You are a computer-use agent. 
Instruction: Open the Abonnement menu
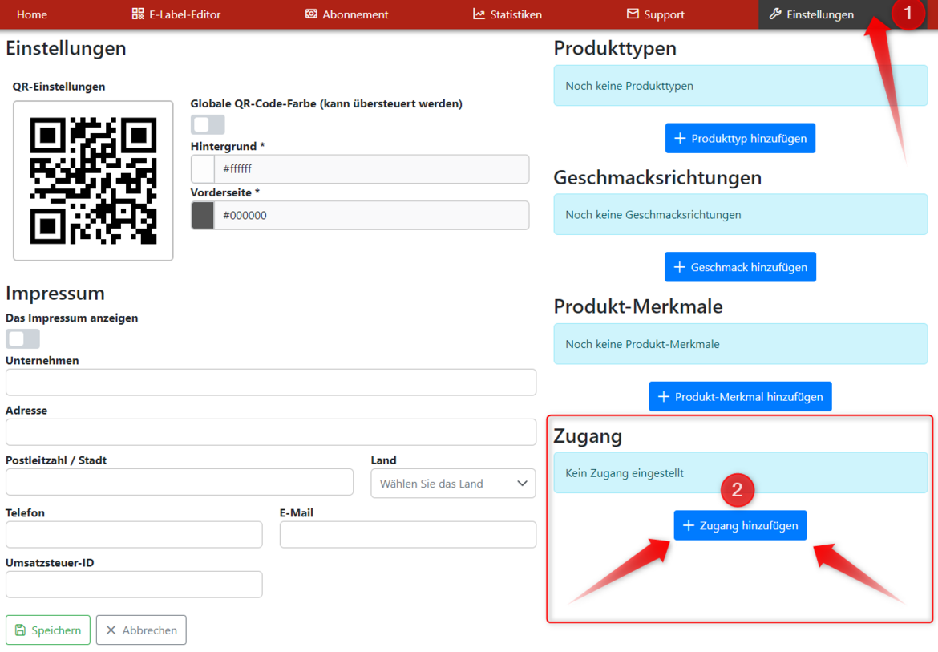point(346,14)
